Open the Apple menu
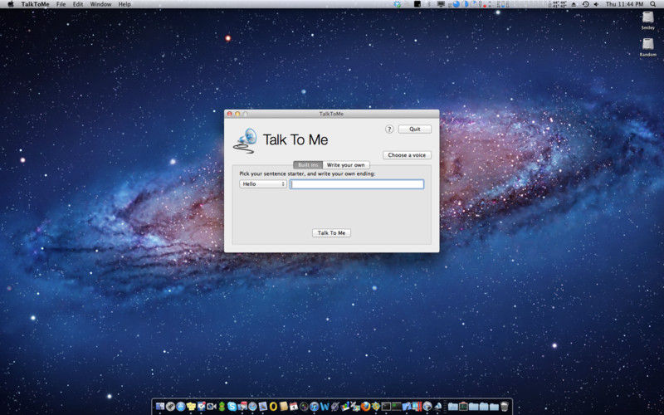 [x=11, y=4]
